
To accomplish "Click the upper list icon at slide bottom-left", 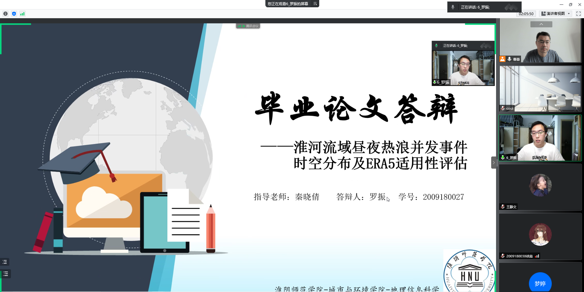I will pyautogui.click(x=5, y=262).
